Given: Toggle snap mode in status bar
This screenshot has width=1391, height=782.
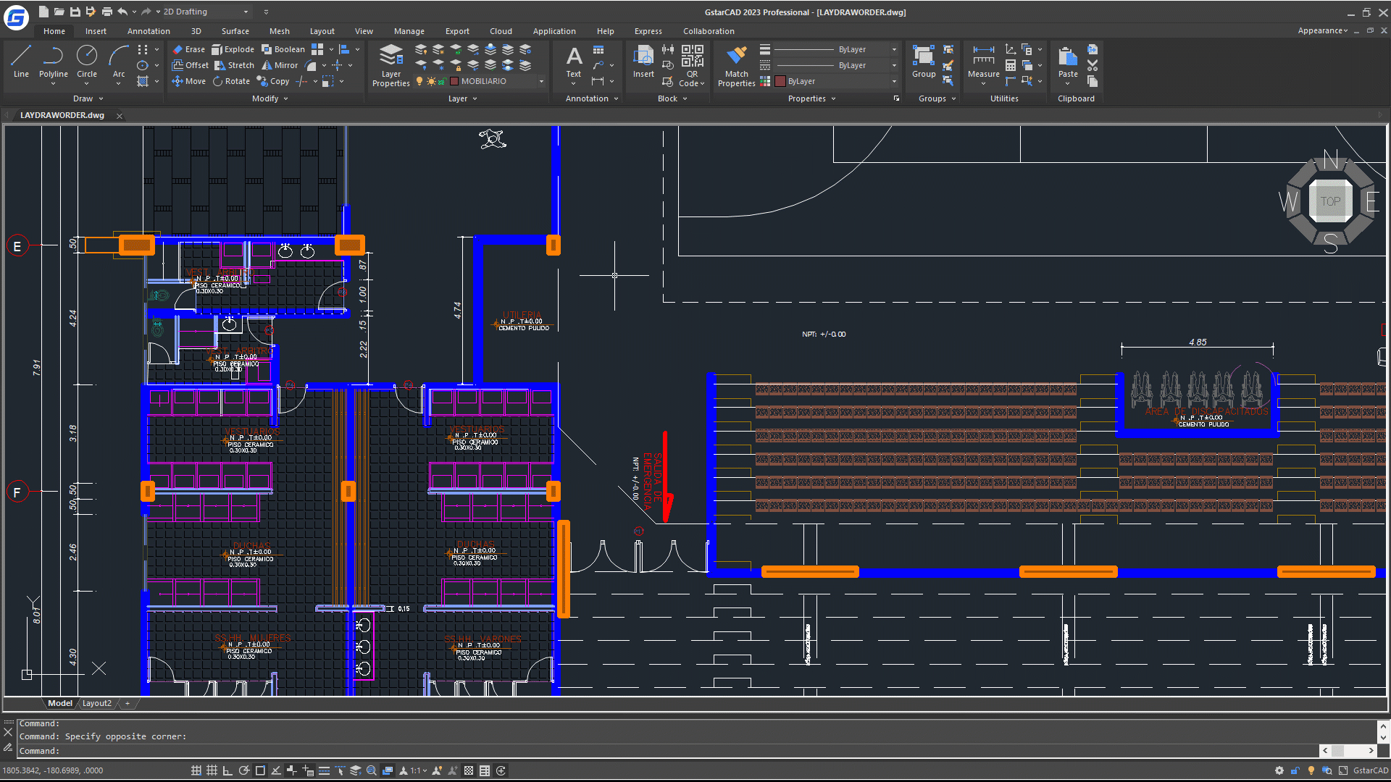Looking at the screenshot, I should (x=196, y=770).
